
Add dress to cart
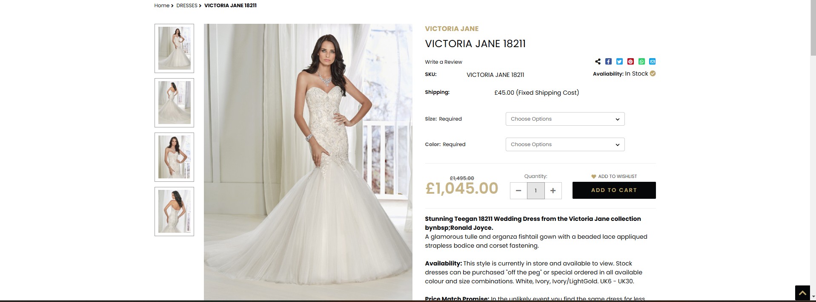pyautogui.click(x=614, y=190)
